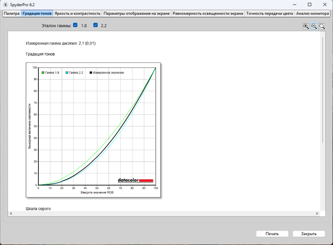This screenshot has width=333, height=245.
Task: Switch to Яркость и контрастность tab
Action: [77, 14]
